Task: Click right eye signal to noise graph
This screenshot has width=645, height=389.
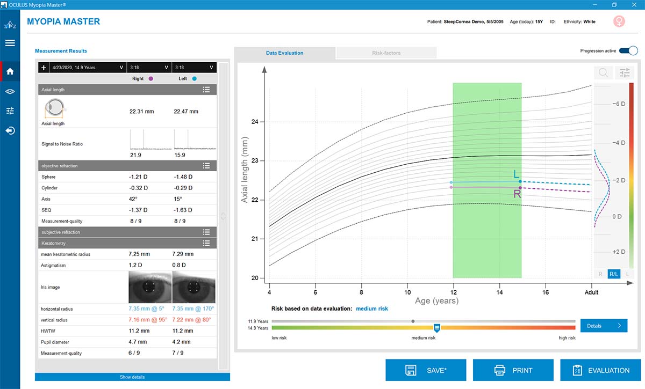Action: (150, 140)
